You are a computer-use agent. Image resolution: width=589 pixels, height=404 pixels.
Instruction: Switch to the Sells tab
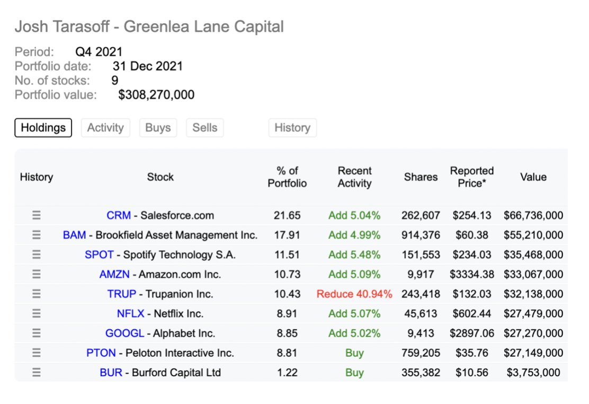point(205,128)
